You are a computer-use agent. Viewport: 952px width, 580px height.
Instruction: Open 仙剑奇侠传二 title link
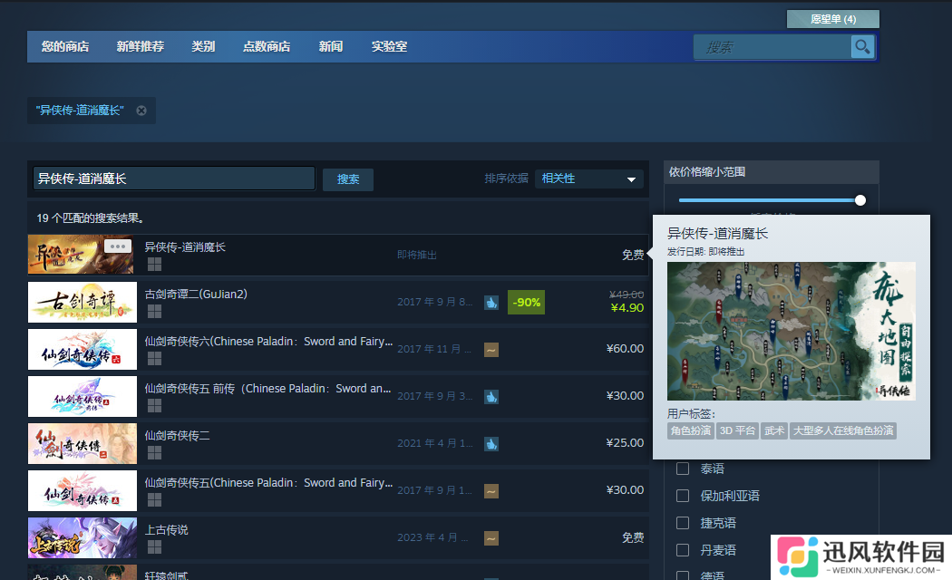[x=178, y=436]
